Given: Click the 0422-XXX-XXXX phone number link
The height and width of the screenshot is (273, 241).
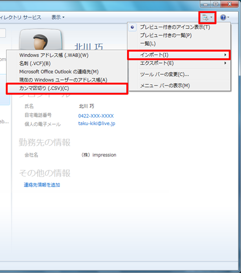Looking at the screenshot, I should pyautogui.click(x=96, y=116).
